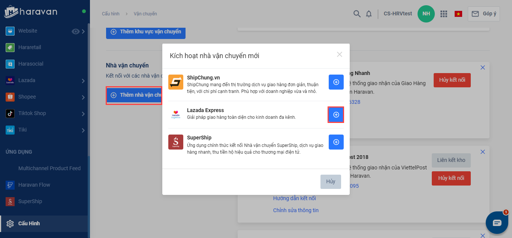Expand the Shopee chevron arrow

(x=83, y=97)
